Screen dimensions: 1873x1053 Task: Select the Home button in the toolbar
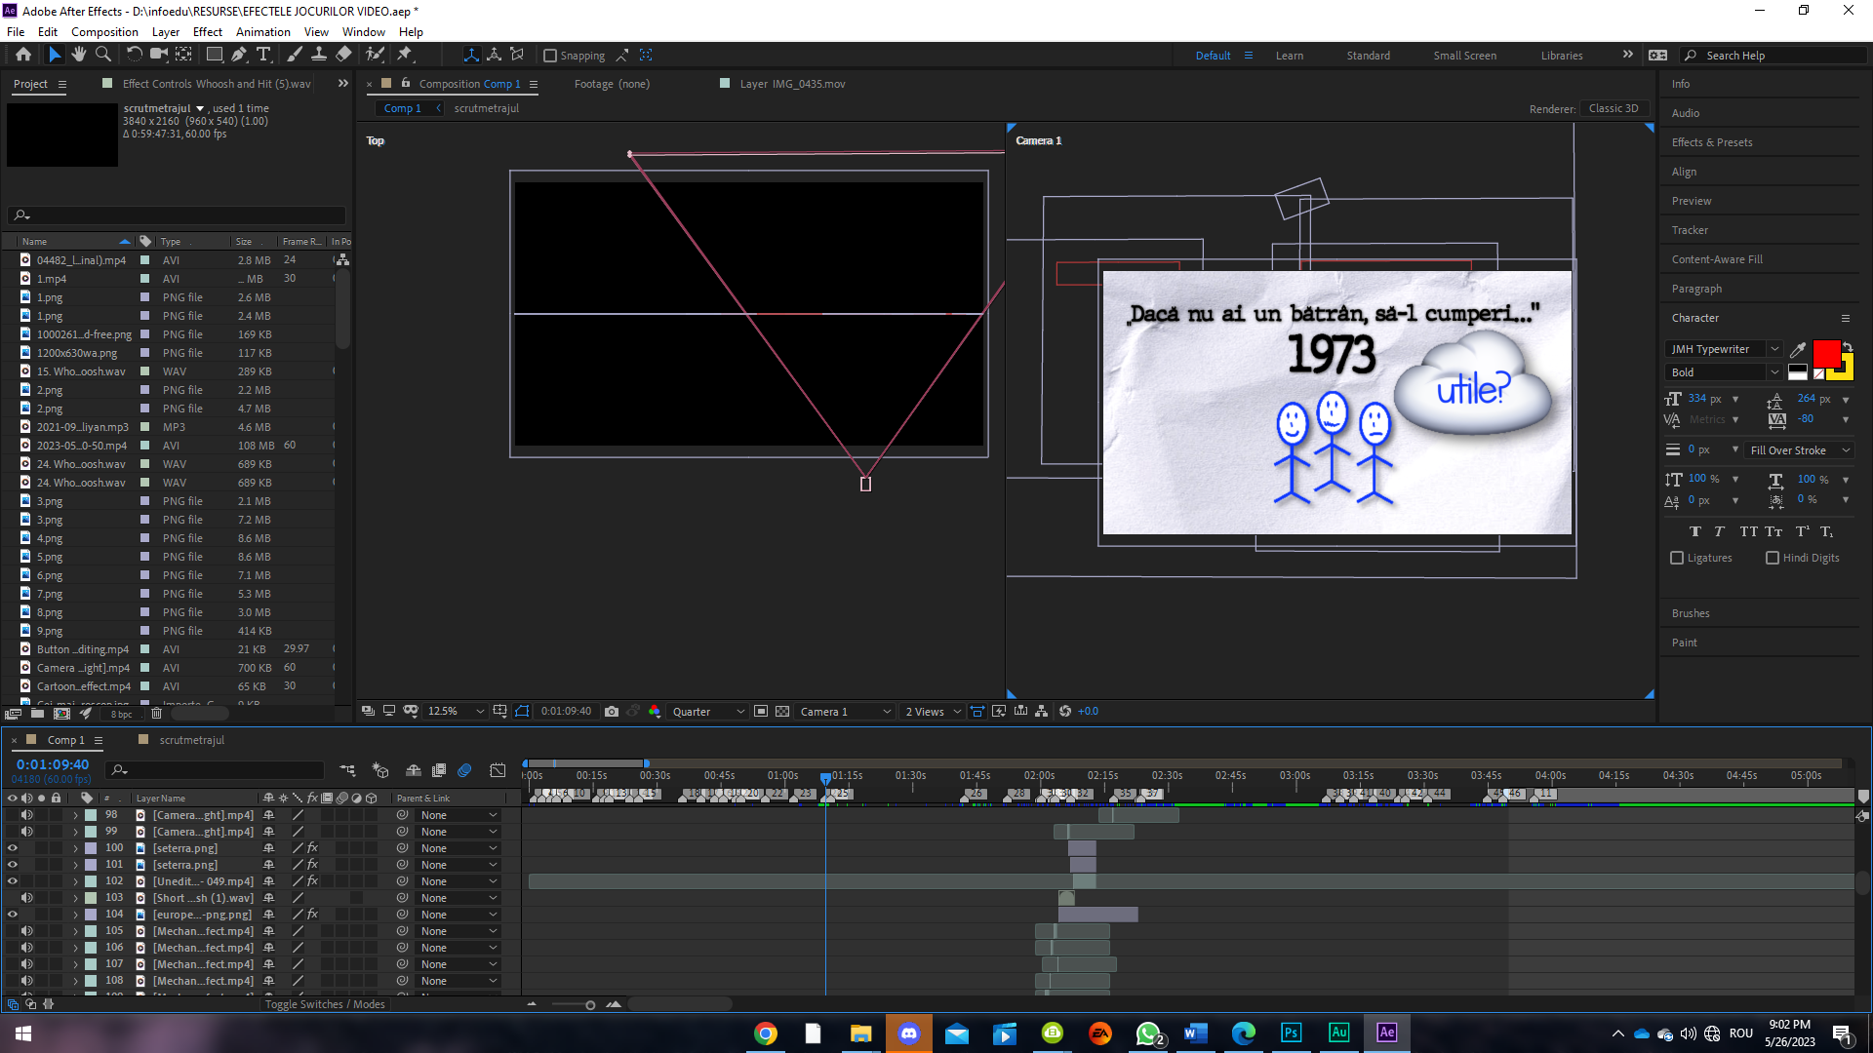(23, 55)
